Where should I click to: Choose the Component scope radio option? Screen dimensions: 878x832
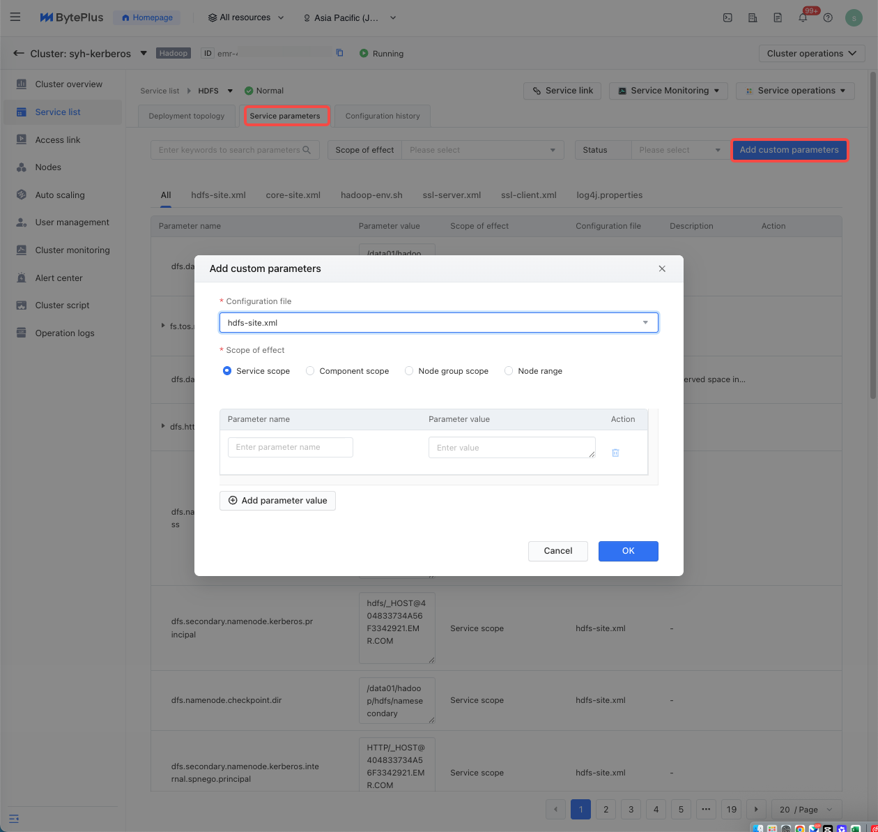(x=310, y=371)
